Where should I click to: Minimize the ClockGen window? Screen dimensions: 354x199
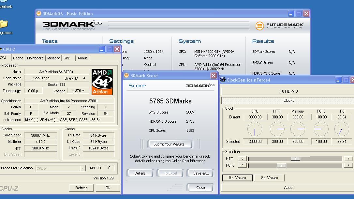338,80
